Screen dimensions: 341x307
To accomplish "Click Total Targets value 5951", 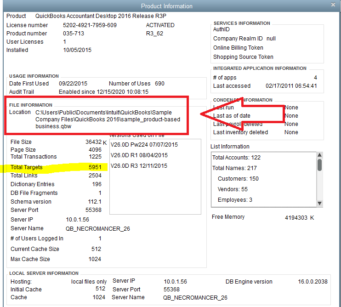I will [x=95, y=167].
